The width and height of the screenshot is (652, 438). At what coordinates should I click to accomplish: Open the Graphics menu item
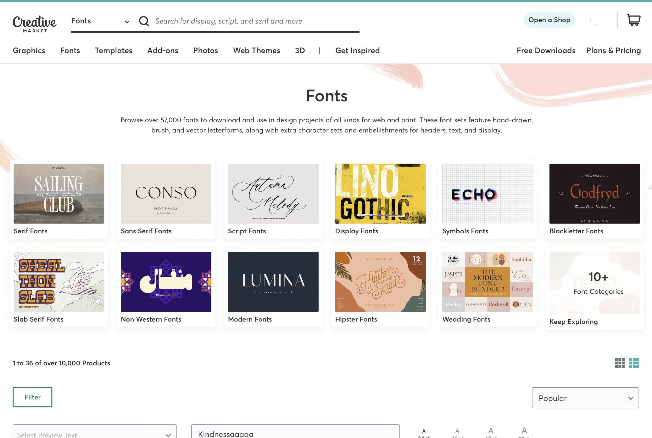click(29, 51)
